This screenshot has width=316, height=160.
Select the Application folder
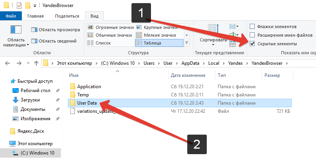pos(89,87)
